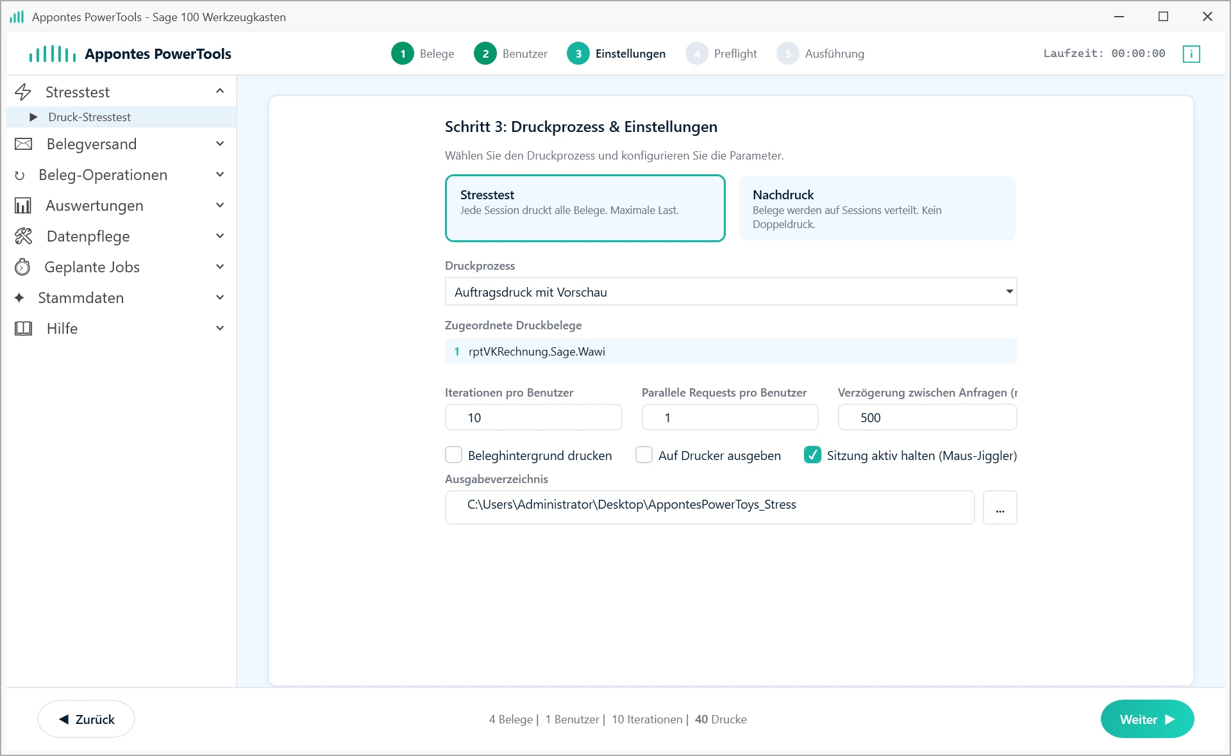Viewport: 1231px width, 756px height.
Task: Click the Belegversand envelope icon
Action: click(x=23, y=144)
